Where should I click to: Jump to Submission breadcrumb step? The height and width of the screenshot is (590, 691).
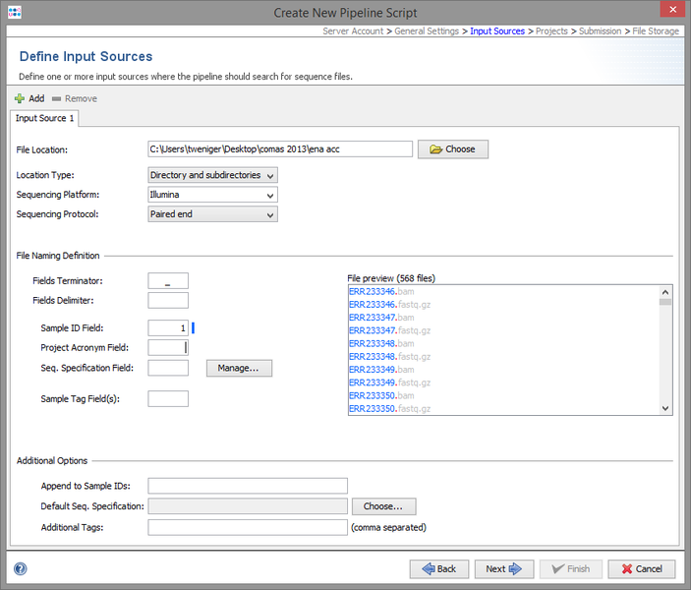(x=600, y=31)
